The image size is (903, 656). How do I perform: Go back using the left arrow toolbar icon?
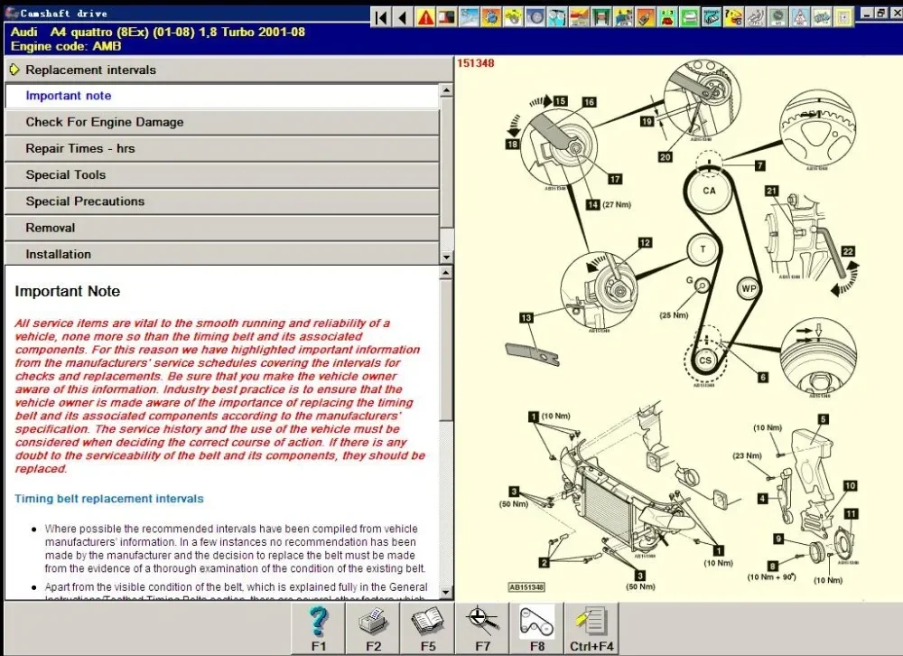click(404, 16)
